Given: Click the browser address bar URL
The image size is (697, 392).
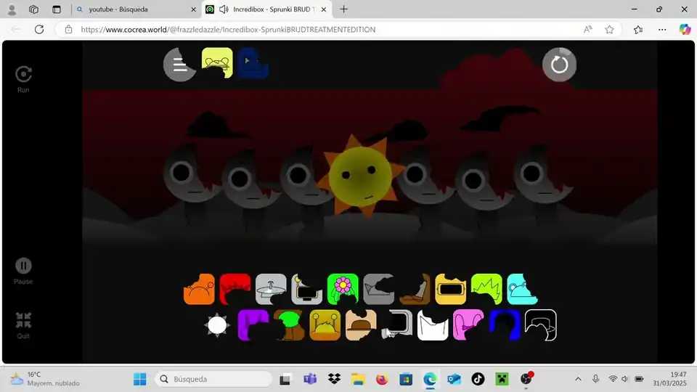Looking at the screenshot, I should (x=228, y=30).
